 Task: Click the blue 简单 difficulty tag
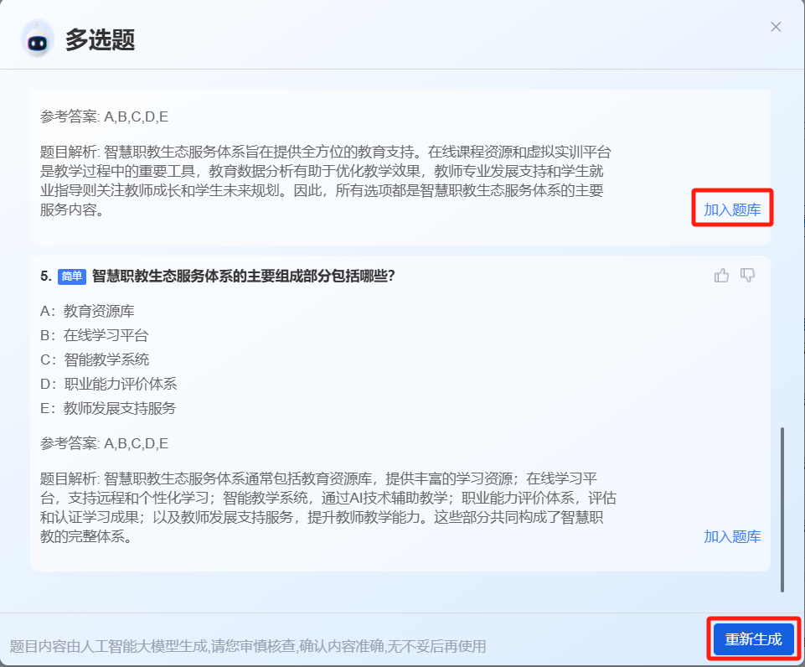tap(72, 277)
